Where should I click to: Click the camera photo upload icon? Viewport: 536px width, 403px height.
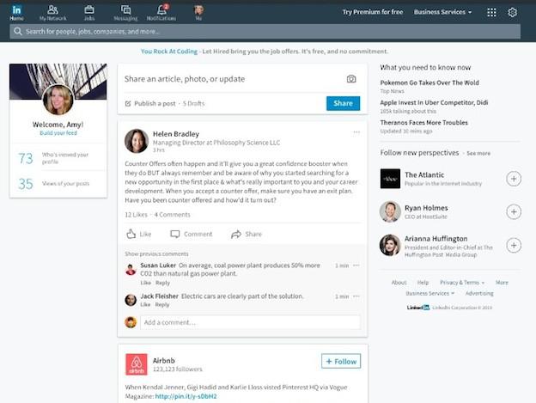(x=351, y=79)
